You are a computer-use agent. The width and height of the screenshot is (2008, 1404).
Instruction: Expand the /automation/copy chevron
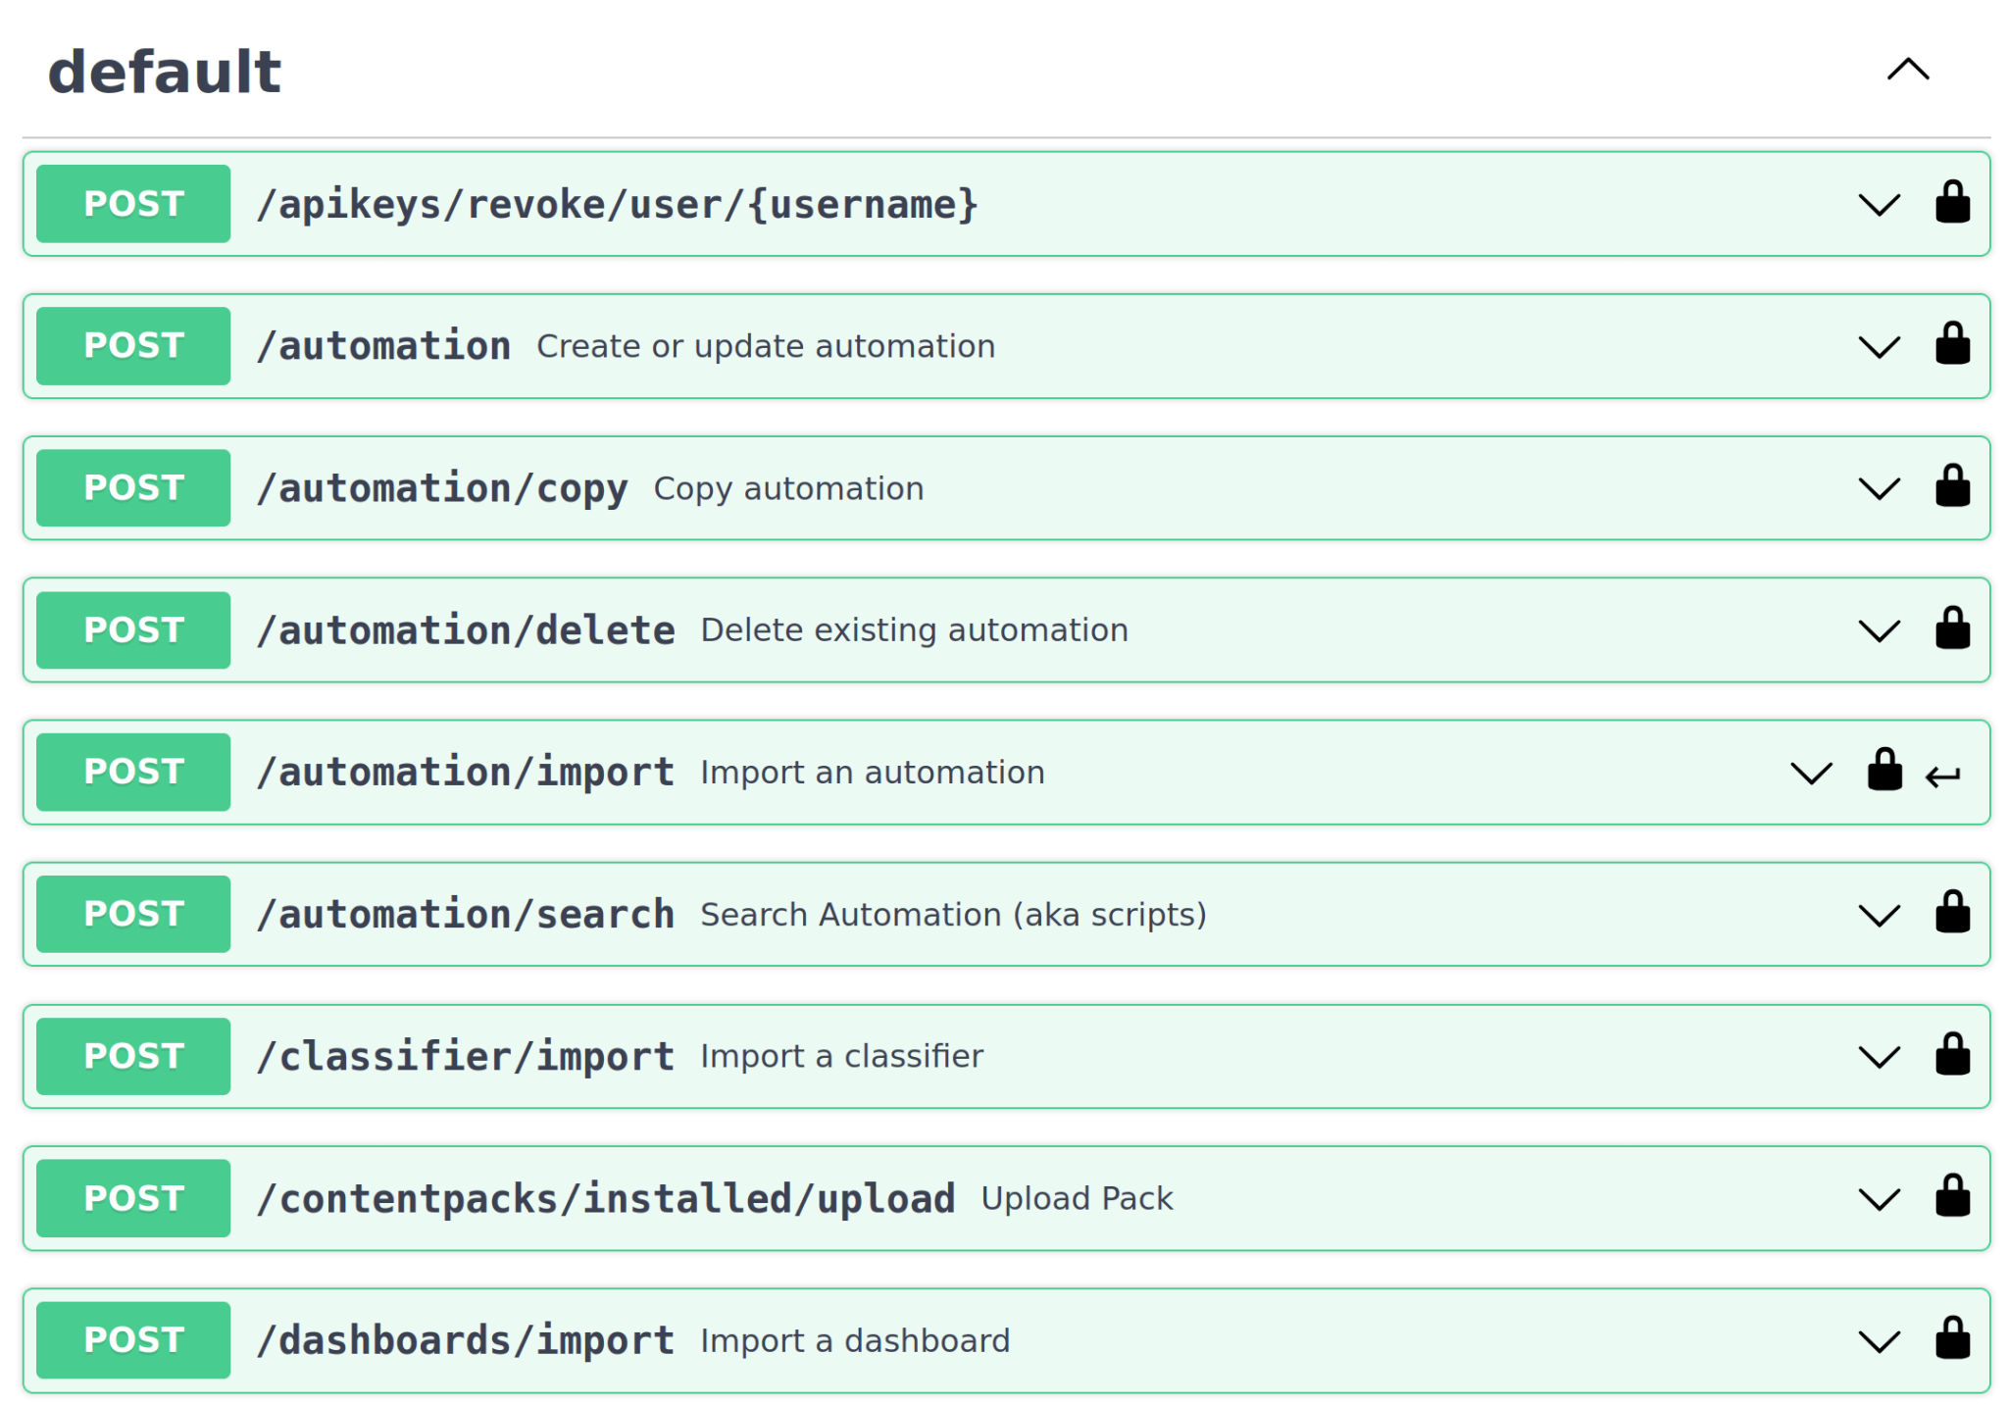(1880, 488)
